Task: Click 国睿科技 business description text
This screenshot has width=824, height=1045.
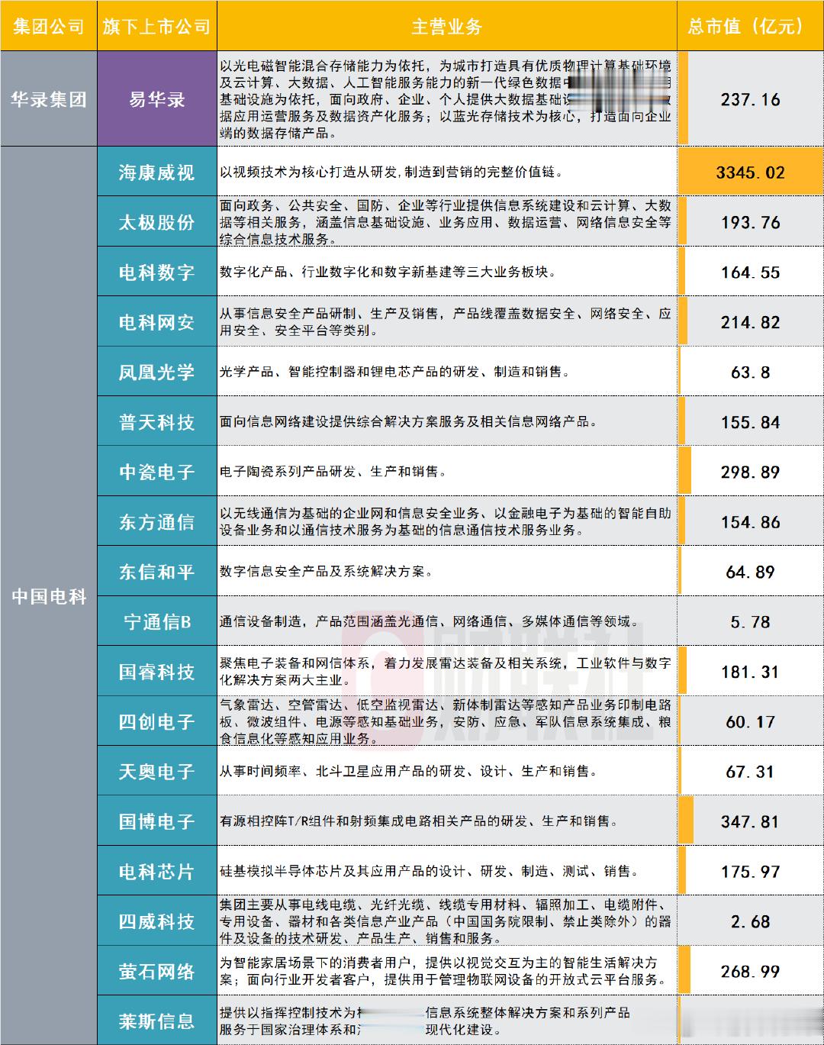Action: [446, 672]
